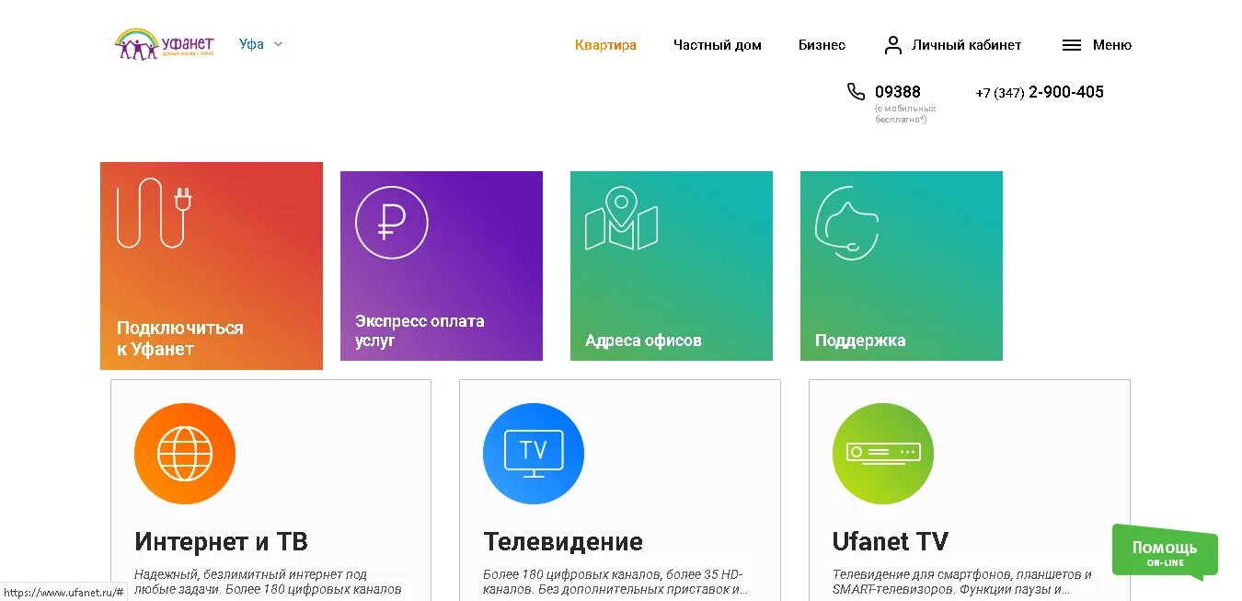Click phone number +7 (347) 2-900-405

tap(1040, 92)
